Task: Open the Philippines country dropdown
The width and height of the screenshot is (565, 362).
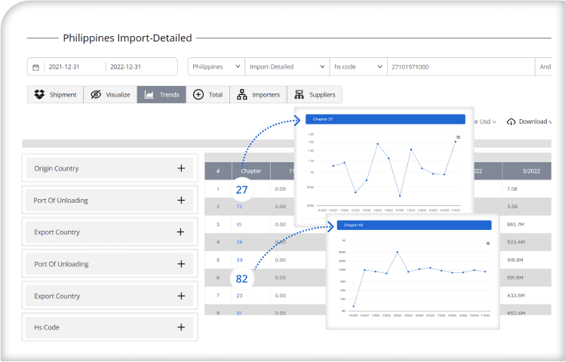Action: 216,66
